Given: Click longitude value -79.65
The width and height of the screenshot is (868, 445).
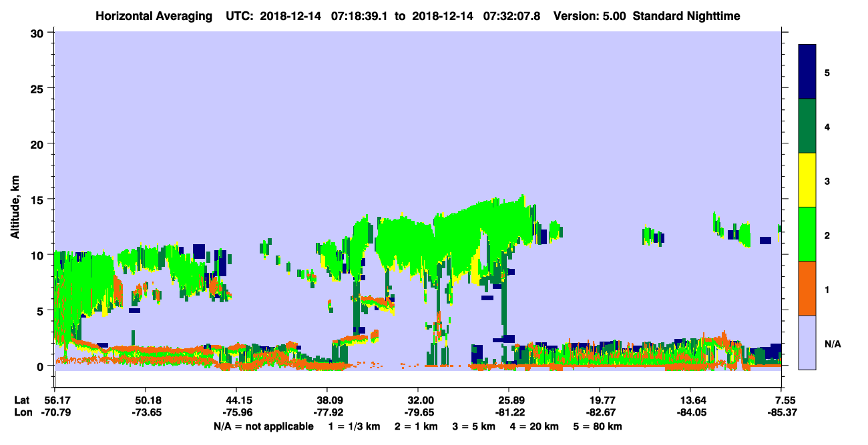Looking at the screenshot, I should tap(418, 412).
